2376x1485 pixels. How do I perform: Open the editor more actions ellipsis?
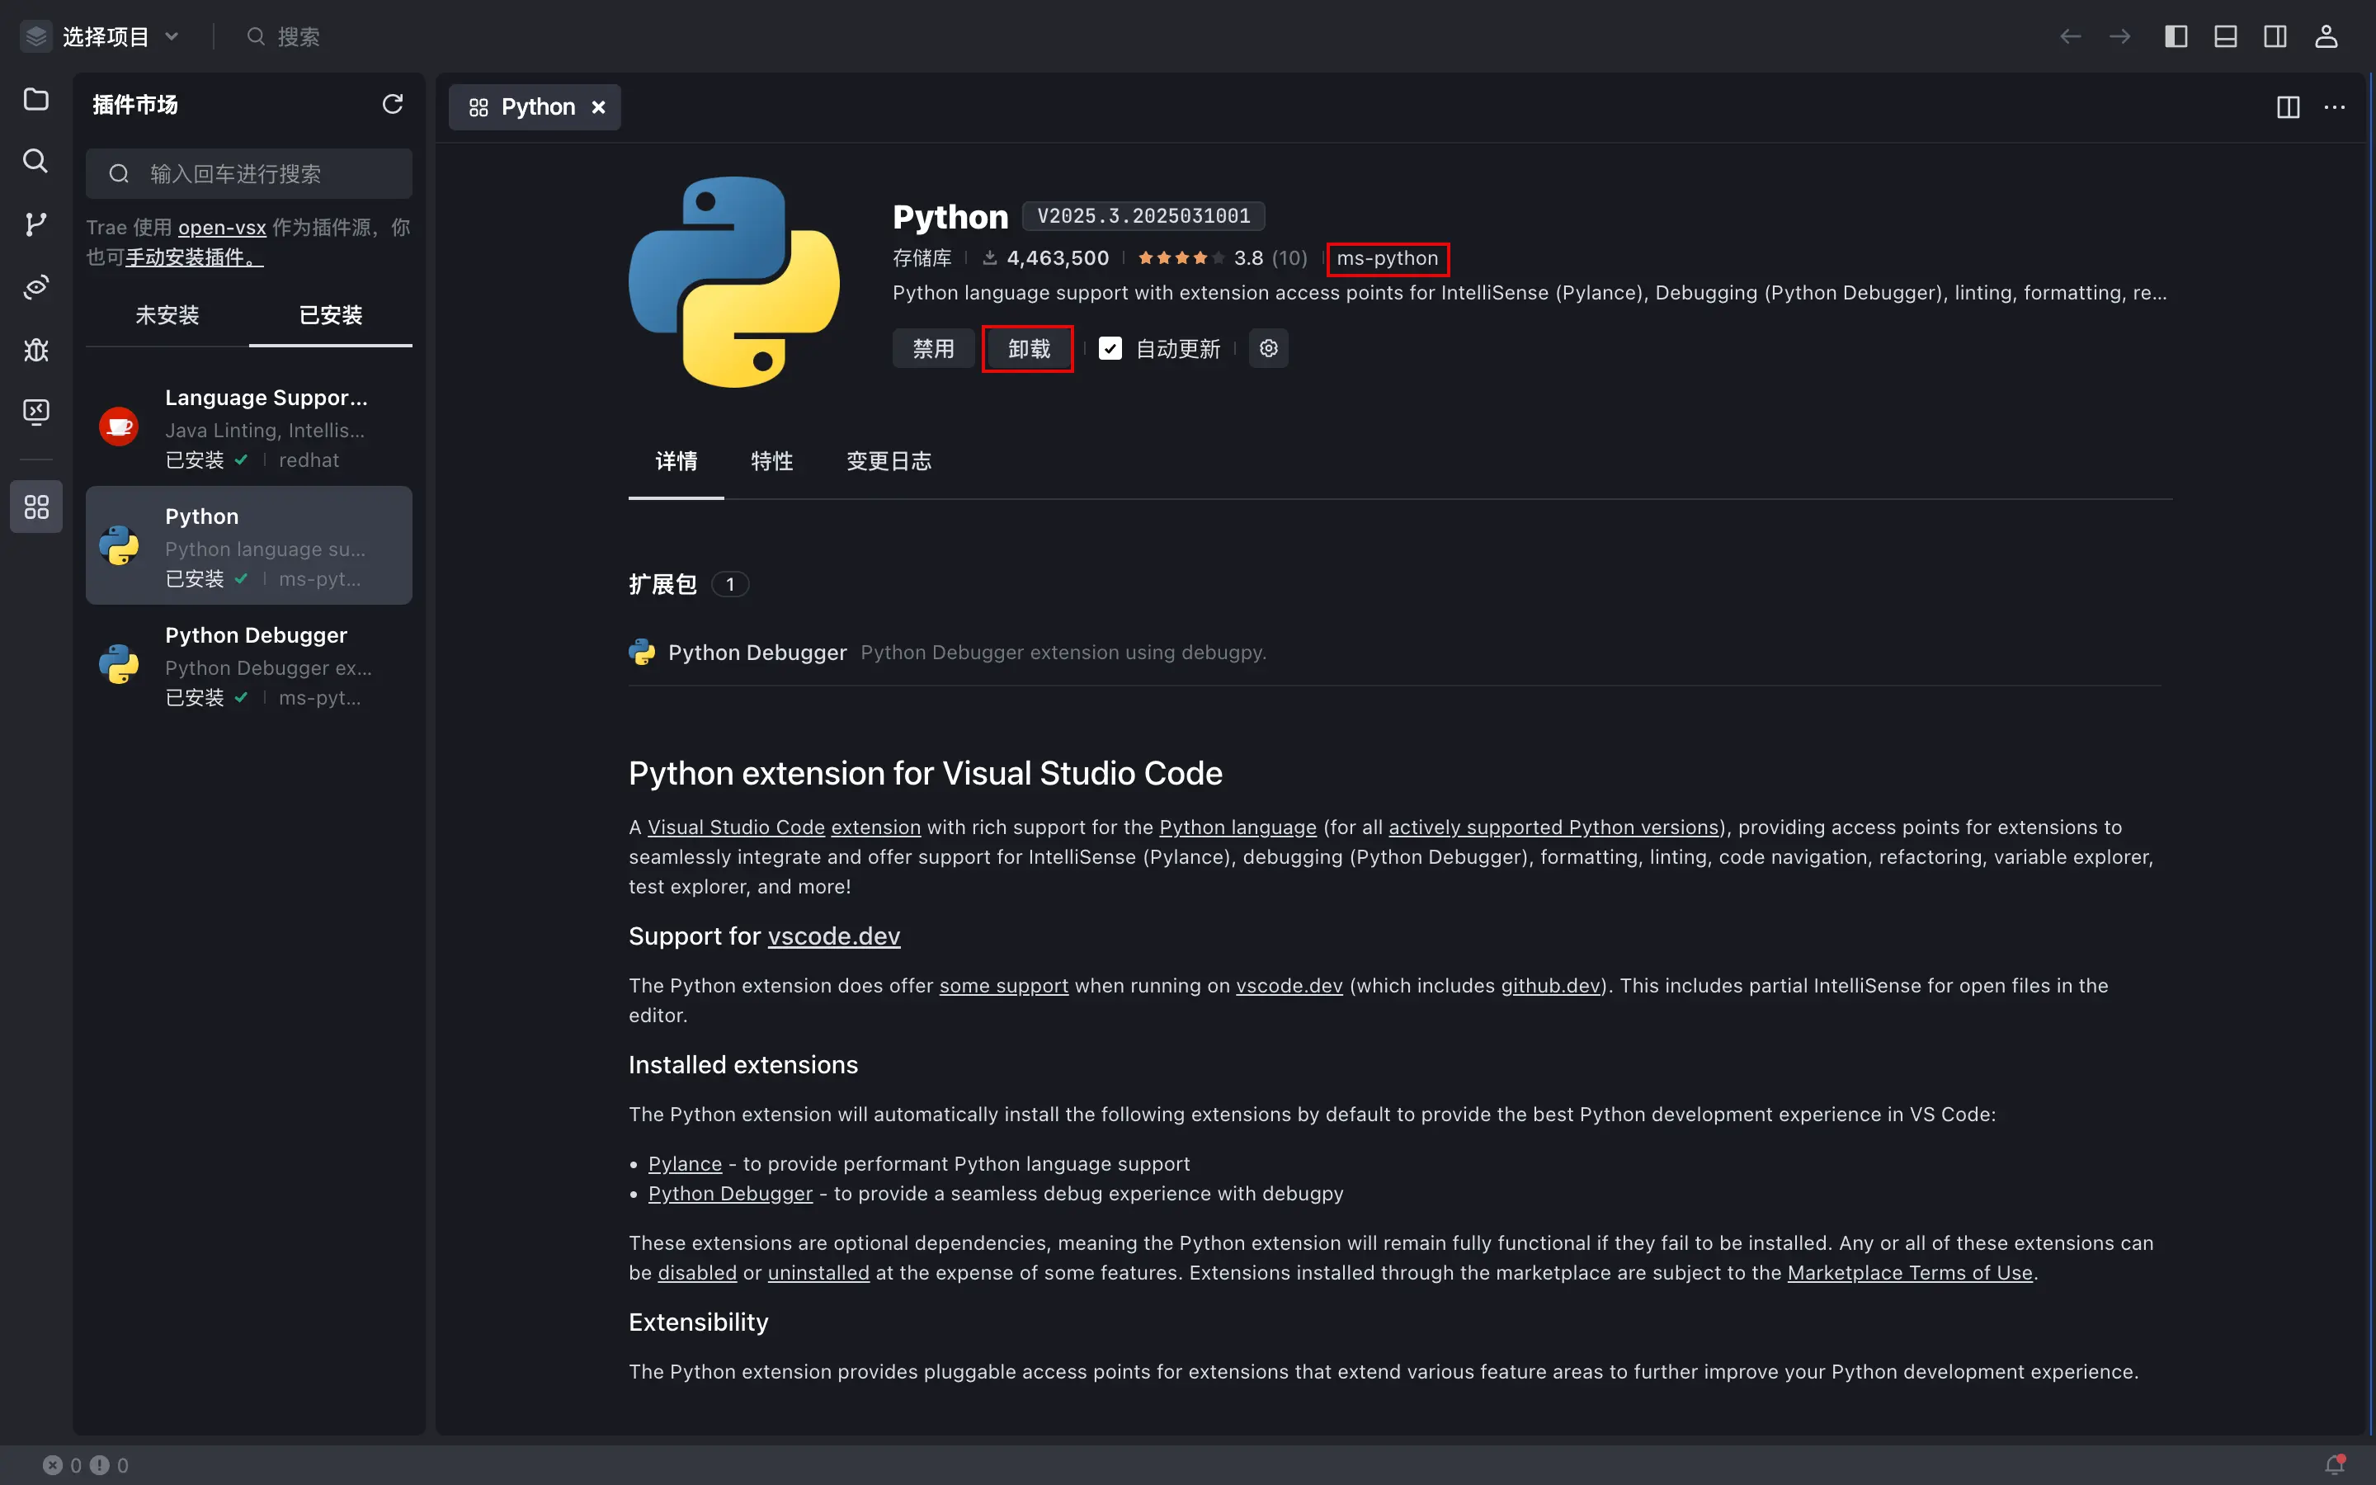2335,107
